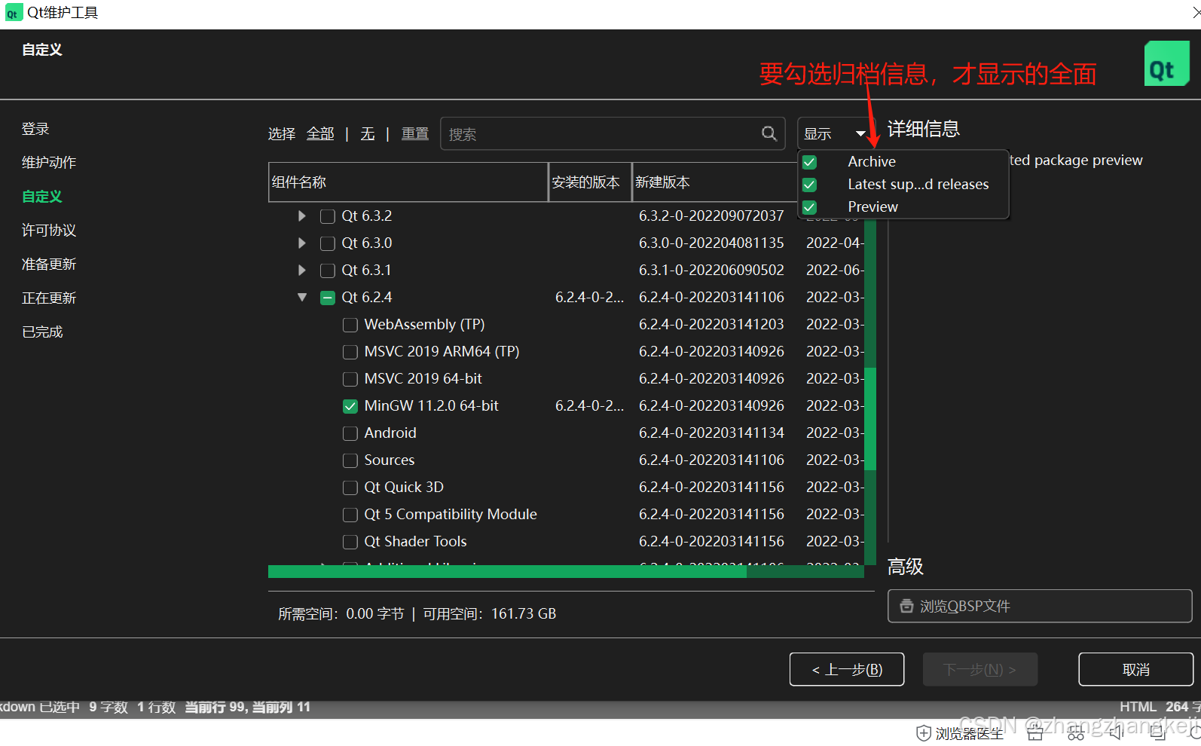Click the Qt maintenance tool title icon
This screenshot has height=746, width=1201.
click(12, 13)
